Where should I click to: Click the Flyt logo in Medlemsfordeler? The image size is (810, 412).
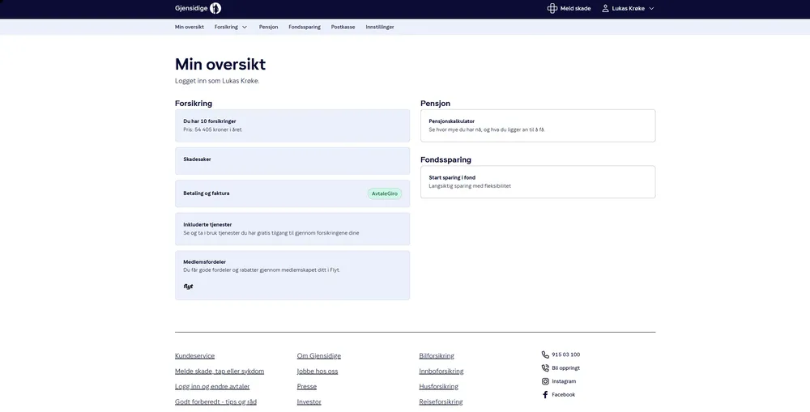point(188,287)
